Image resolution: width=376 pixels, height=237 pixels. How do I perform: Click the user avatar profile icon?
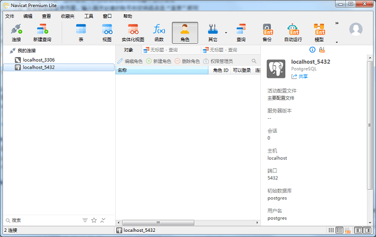point(356,29)
